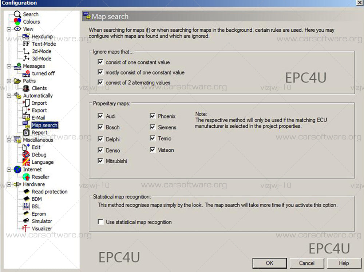This screenshot has height=272, width=364.
Task: Click the Debug bug icon
Action: [26, 155]
